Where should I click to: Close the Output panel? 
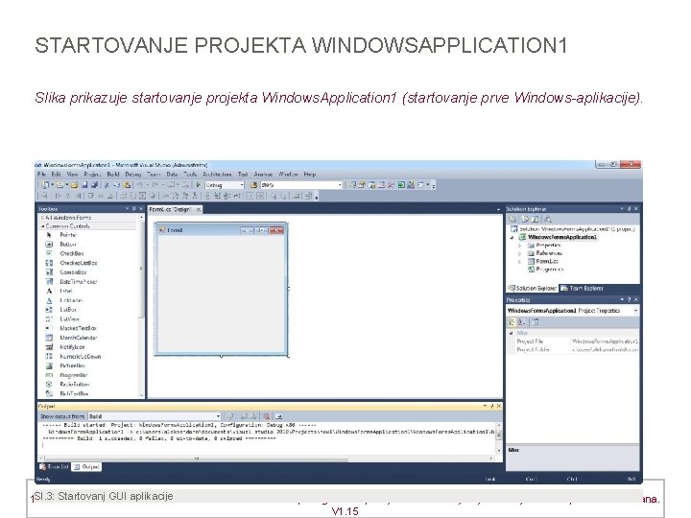pyautogui.click(x=499, y=406)
